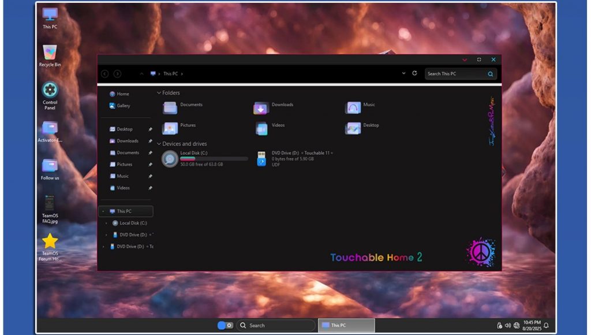
Task: Click the blue toggle-style icon beside taskbar Search
Action: tap(225, 325)
